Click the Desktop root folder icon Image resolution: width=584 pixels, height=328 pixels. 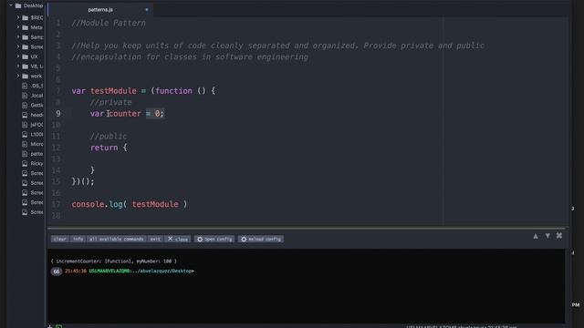click(18, 5)
